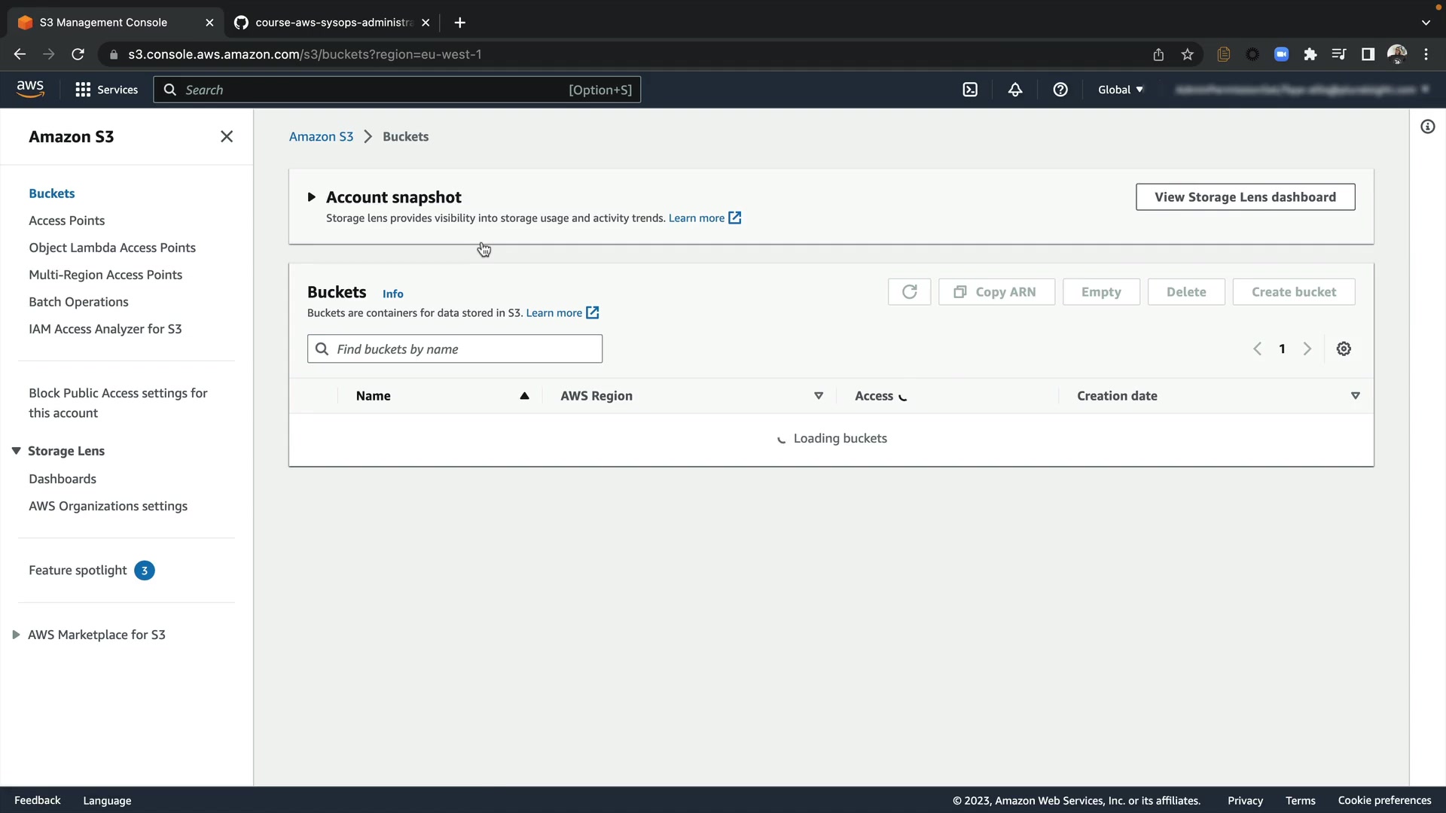The width and height of the screenshot is (1446, 813).
Task: Collapse the Storage Lens section
Action: (x=16, y=451)
